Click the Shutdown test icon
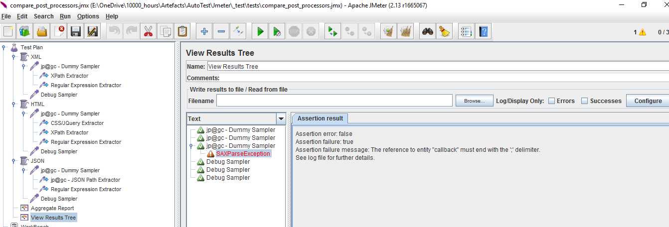669x227 pixels. tap(311, 31)
